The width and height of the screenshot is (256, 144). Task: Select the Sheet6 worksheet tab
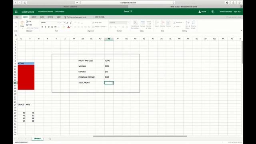pyautogui.click(x=37, y=139)
